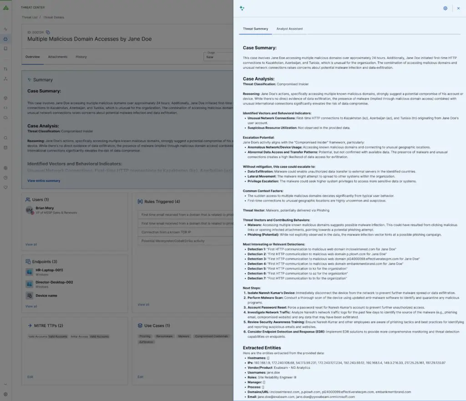Open the Stage dropdown showing New
Viewport: 466px width, 401px height.
coord(218,57)
